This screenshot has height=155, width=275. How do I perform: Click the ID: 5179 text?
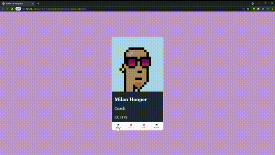tap(121, 117)
